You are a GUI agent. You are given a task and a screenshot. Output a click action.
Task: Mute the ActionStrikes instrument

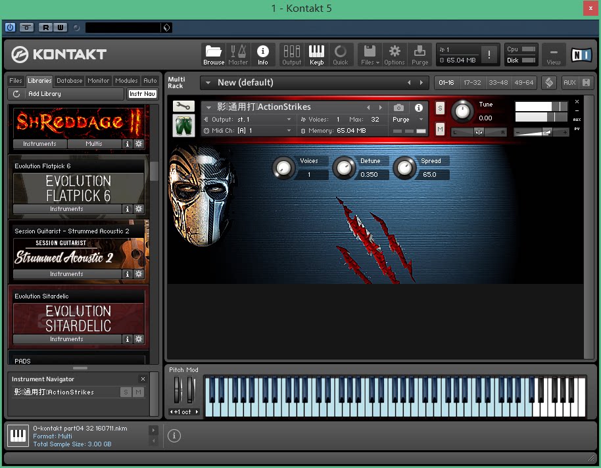[440, 129]
